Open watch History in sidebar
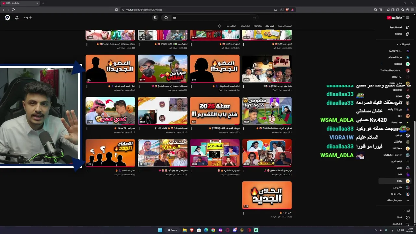The height and width of the screenshot is (234, 416). [x=408, y=217]
